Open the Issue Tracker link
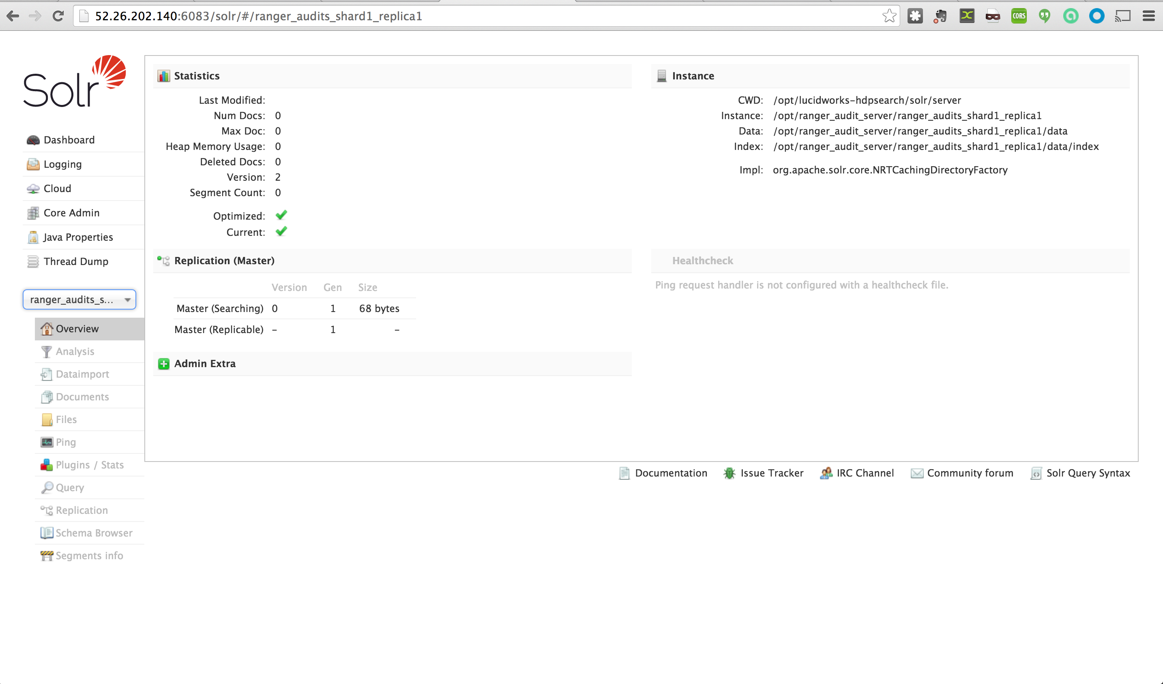Viewport: 1163px width, 684px height. [772, 473]
